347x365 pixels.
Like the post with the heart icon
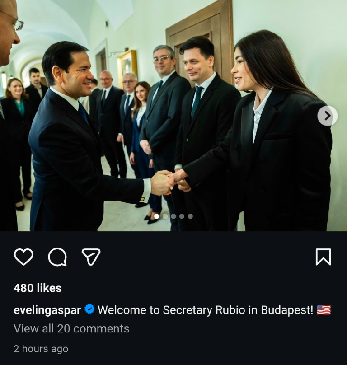coord(23,257)
